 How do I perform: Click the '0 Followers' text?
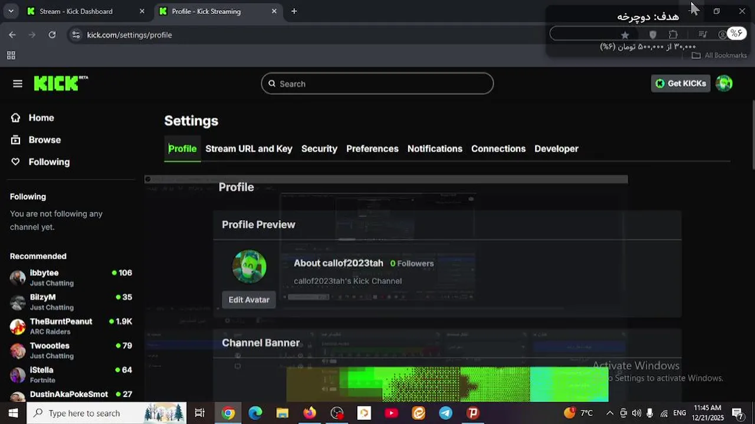(x=412, y=263)
